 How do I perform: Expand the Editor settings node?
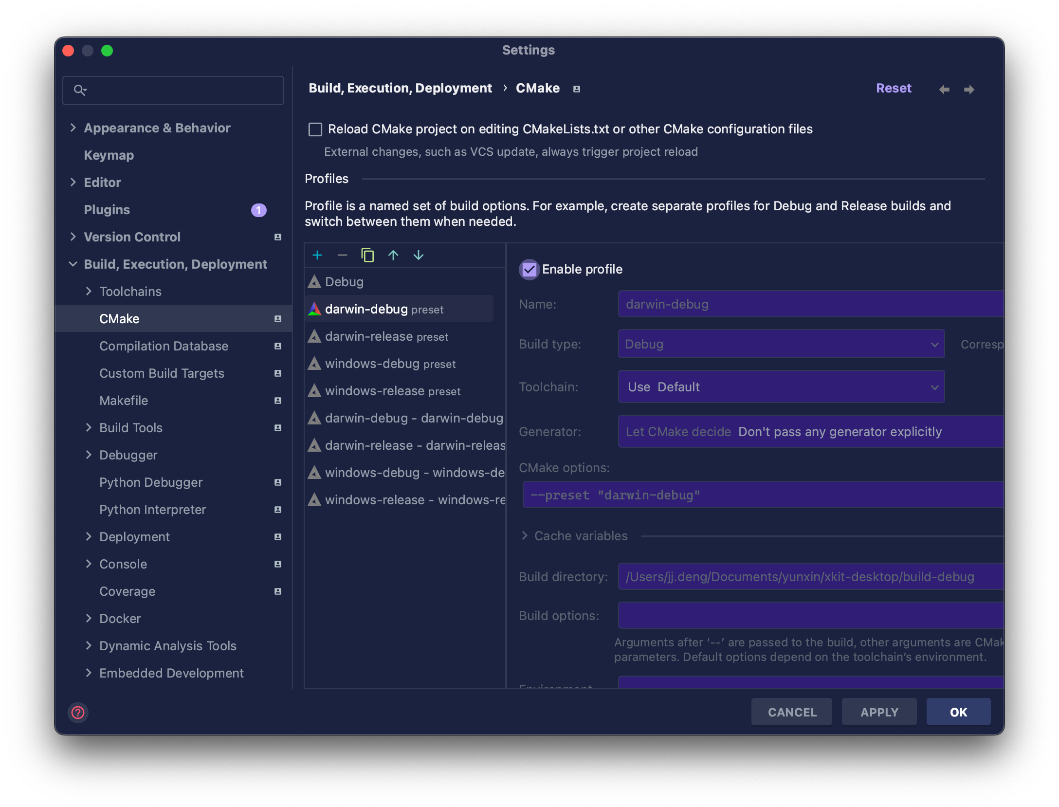click(73, 183)
